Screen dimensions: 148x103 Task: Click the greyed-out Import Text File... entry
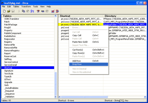pyautogui.click(x=89, y=45)
